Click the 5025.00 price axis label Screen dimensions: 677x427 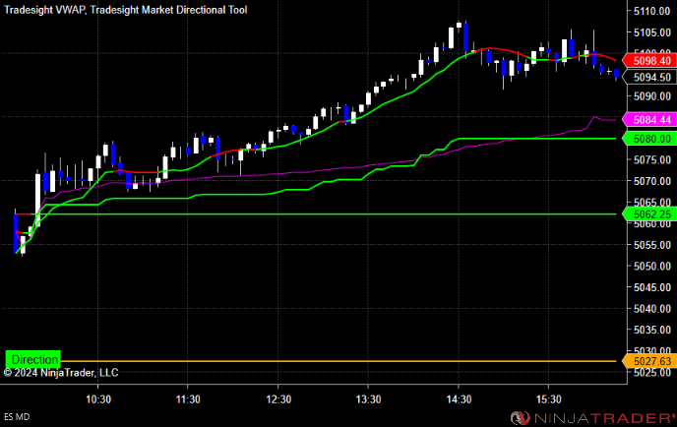click(652, 373)
